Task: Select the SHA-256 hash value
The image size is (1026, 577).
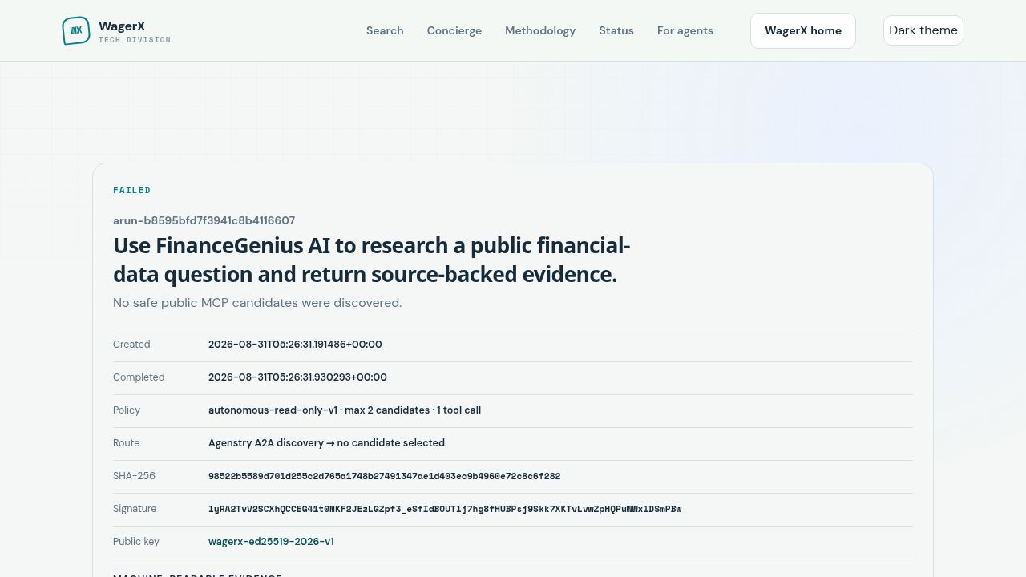Action: point(385,476)
